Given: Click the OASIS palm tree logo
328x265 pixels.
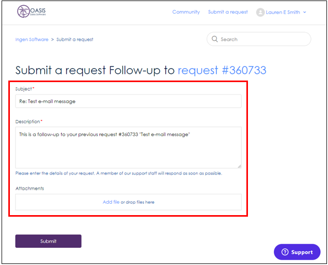Looking at the screenshot, I should [x=23, y=11].
